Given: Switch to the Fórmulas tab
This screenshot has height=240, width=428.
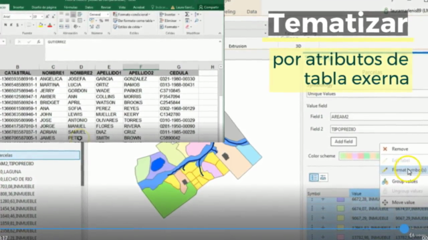Looking at the screenshot, I should [x=70, y=7].
